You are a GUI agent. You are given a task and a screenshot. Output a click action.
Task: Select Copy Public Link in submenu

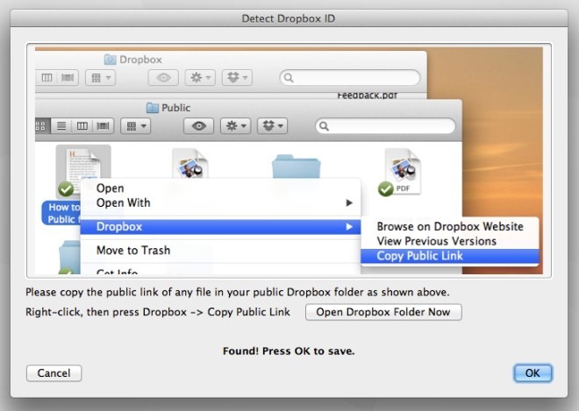pos(450,256)
